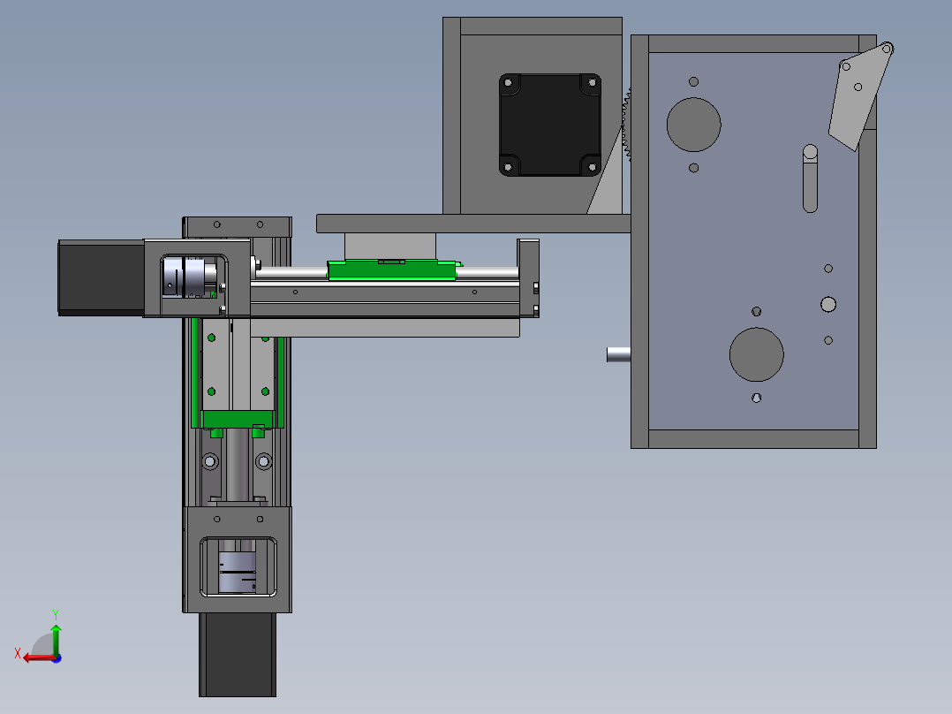The width and height of the screenshot is (952, 714).
Task: Select the green carriage block on the vertical axis
Action: click(x=238, y=419)
